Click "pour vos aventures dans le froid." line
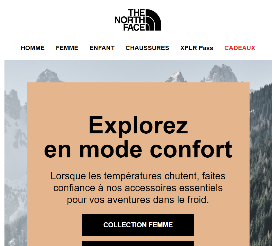Image resolution: width=276 pixels, height=246 pixels. 138,200
